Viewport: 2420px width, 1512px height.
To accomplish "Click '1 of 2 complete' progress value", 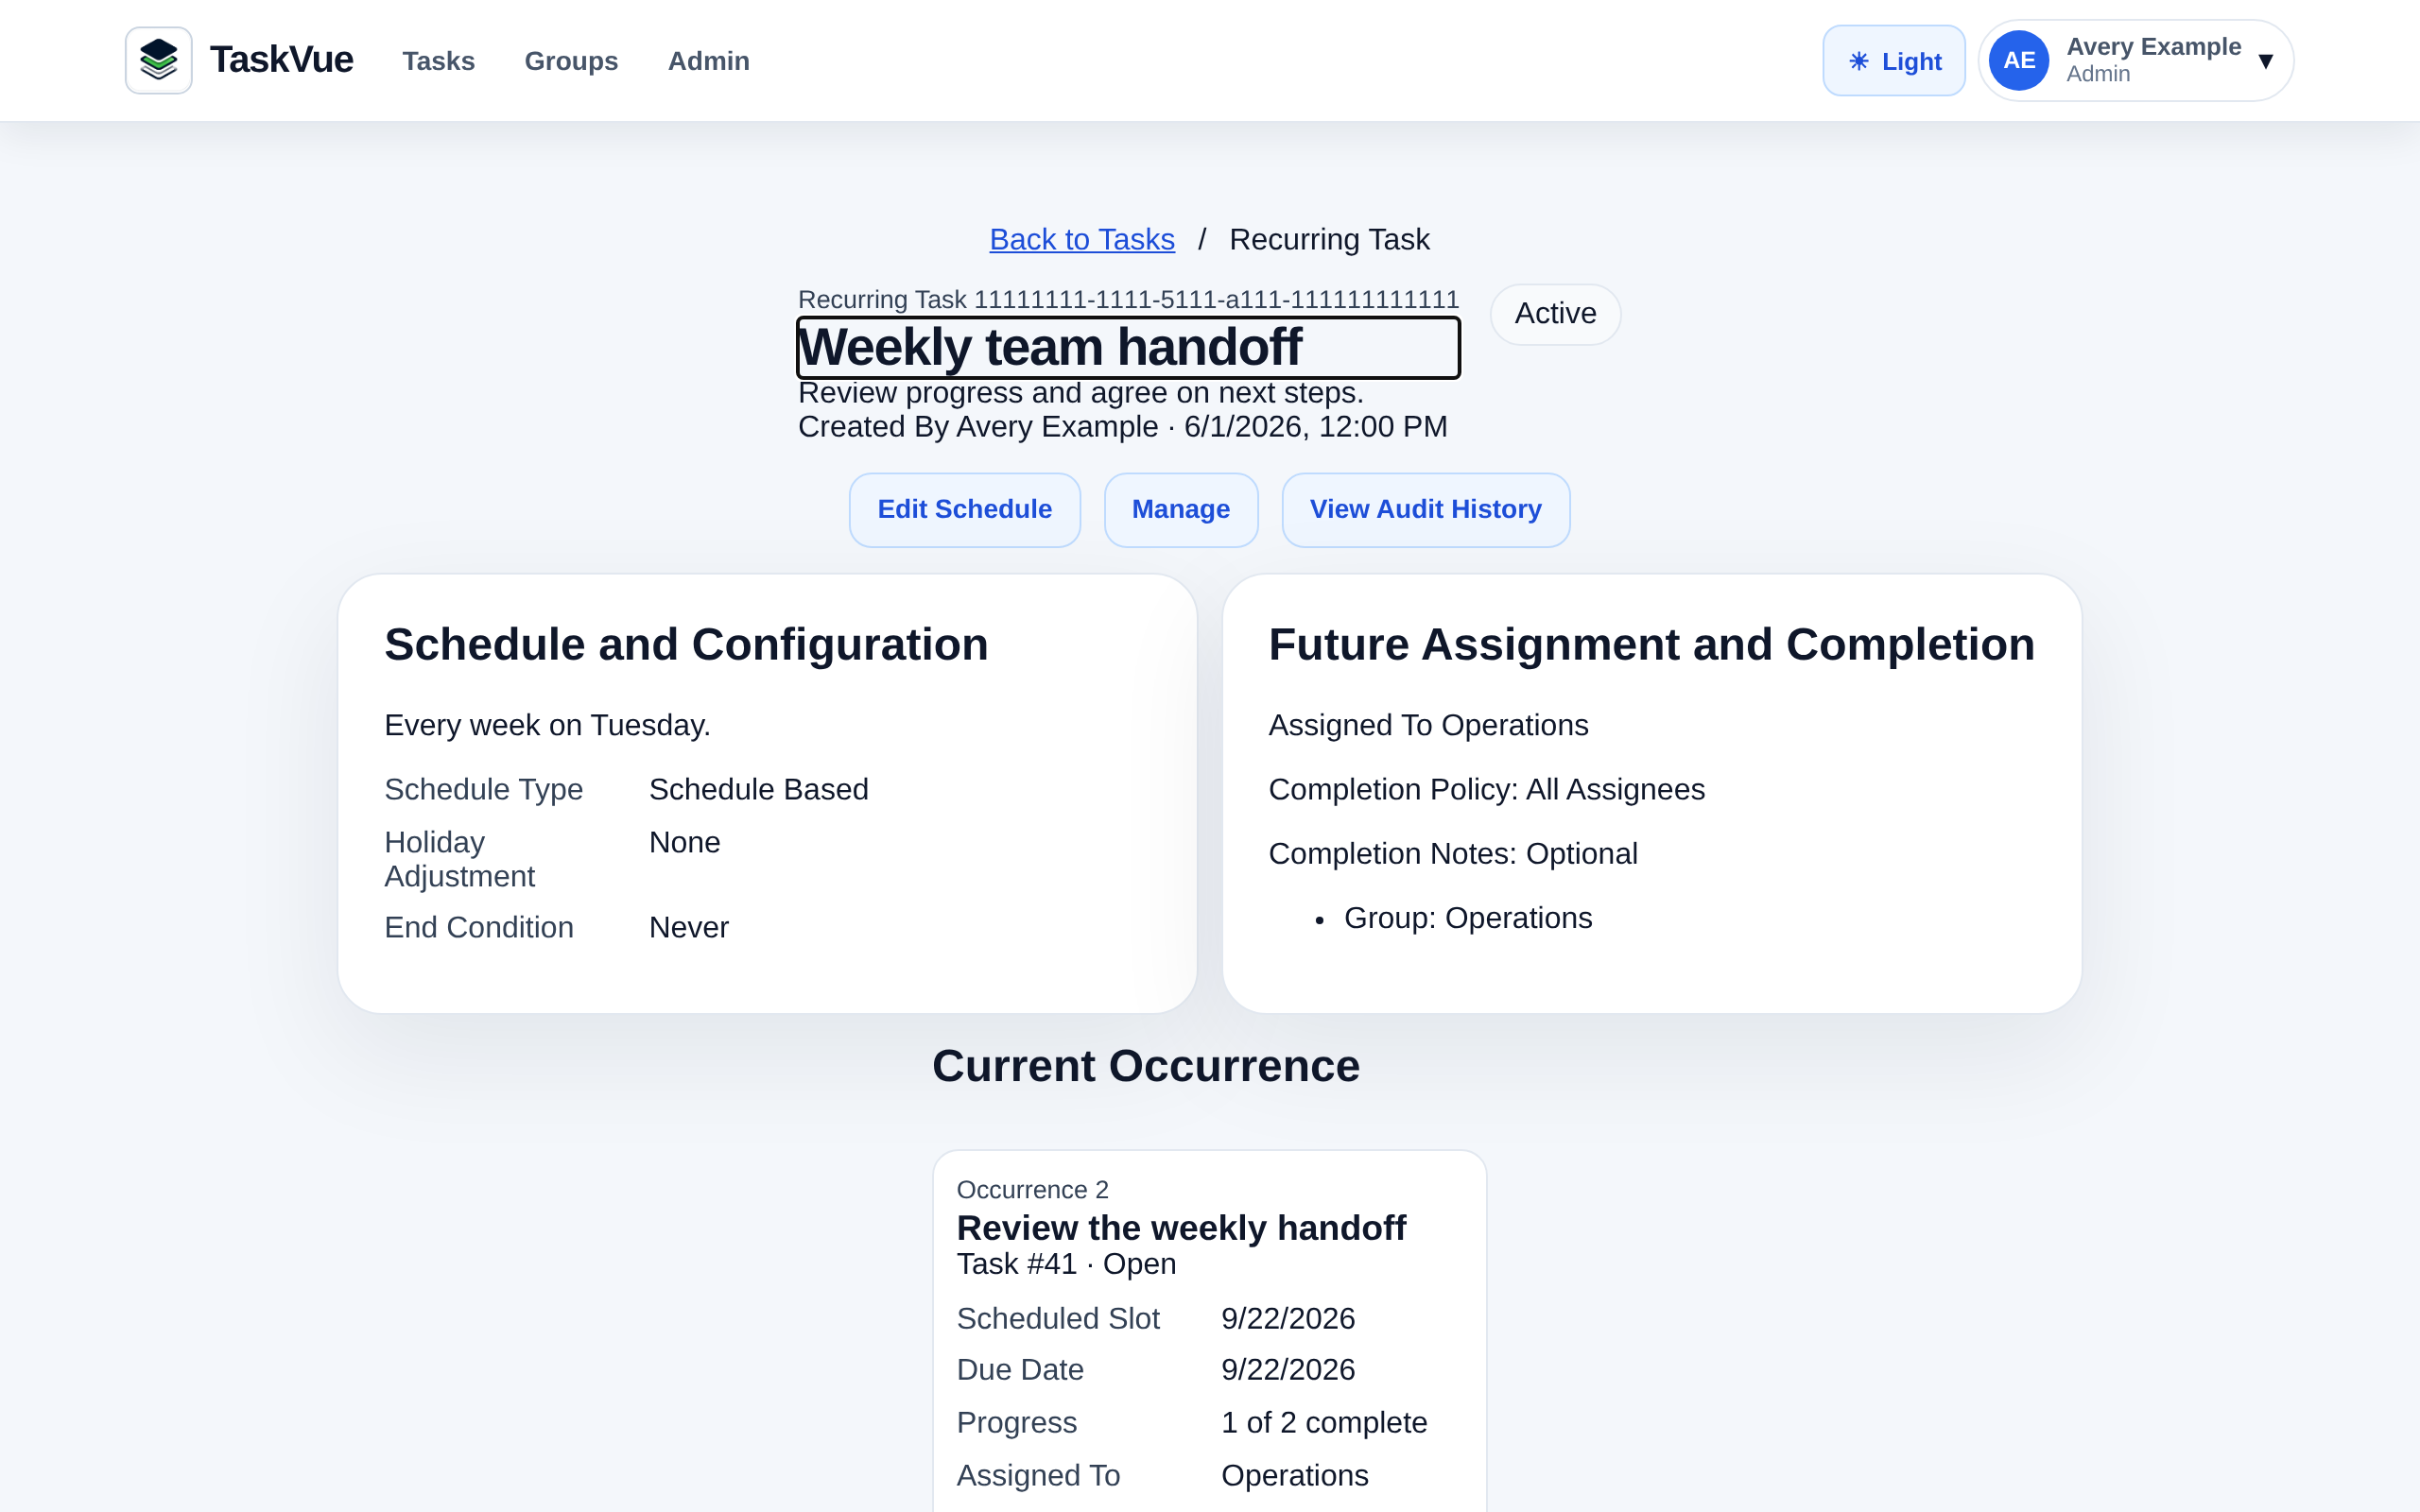I will click(1324, 1422).
